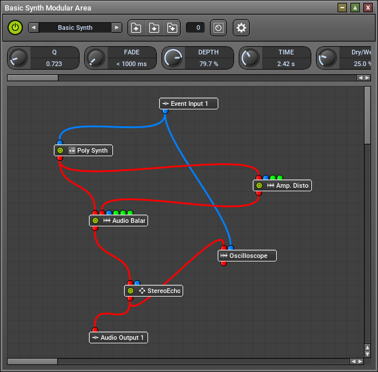This screenshot has height=372, width=378.
Task: Click the macro strip scroll right arrow
Action: (x=367, y=77)
